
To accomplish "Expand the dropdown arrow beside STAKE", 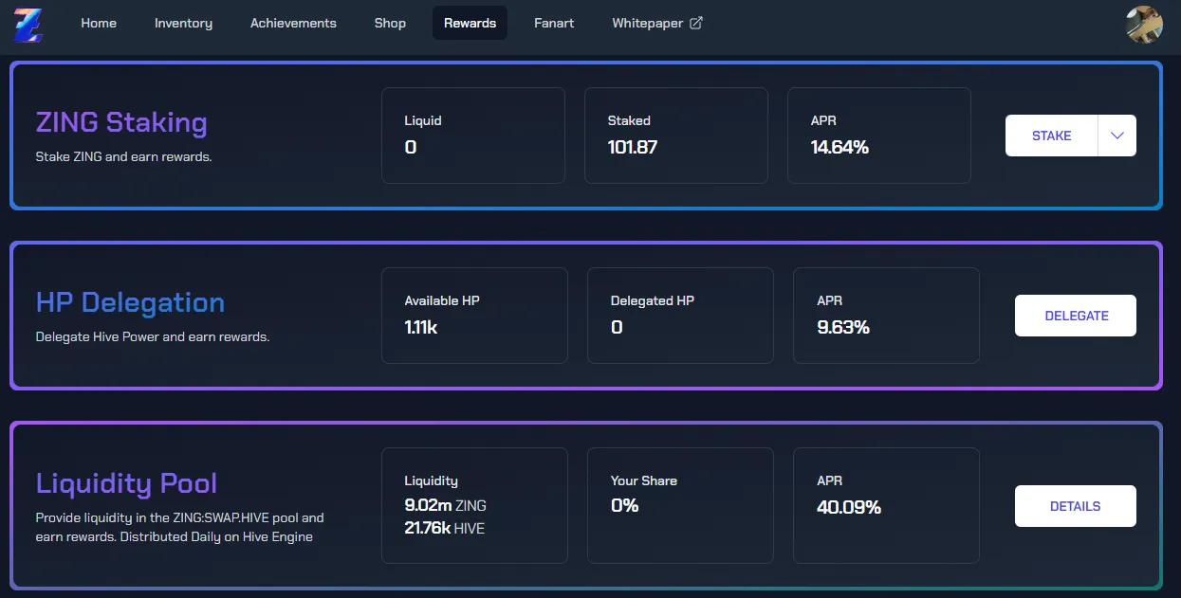I will (x=1117, y=136).
